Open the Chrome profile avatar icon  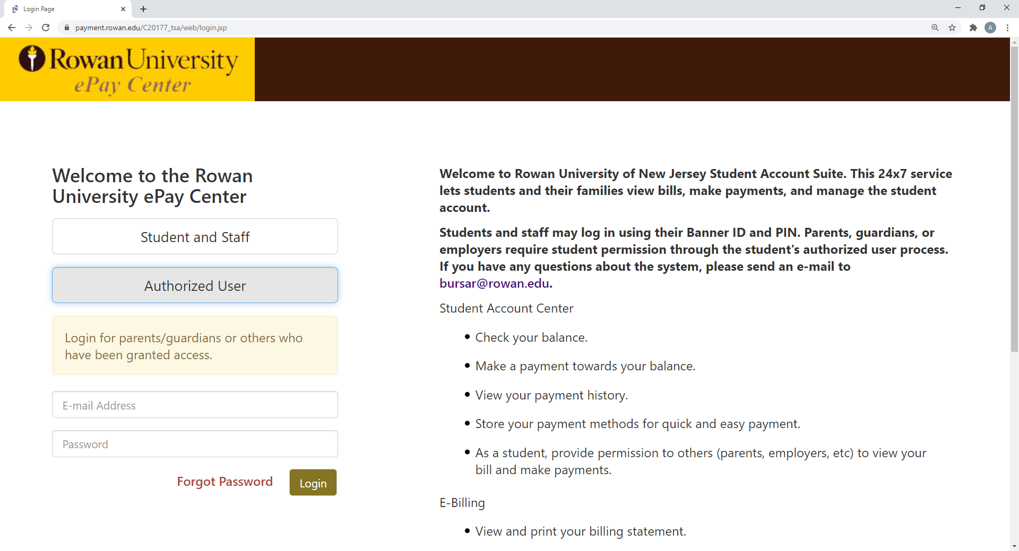coord(990,28)
